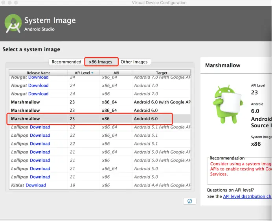The width and height of the screenshot is (272, 221).
Task: Select Marshmallow x86_64 plain Android 6.0 row
Action: pyautogui.click(x=100, y=110)
